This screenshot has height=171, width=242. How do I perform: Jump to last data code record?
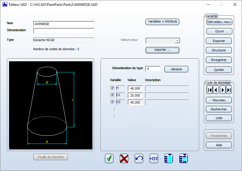[x=229, y=90]
